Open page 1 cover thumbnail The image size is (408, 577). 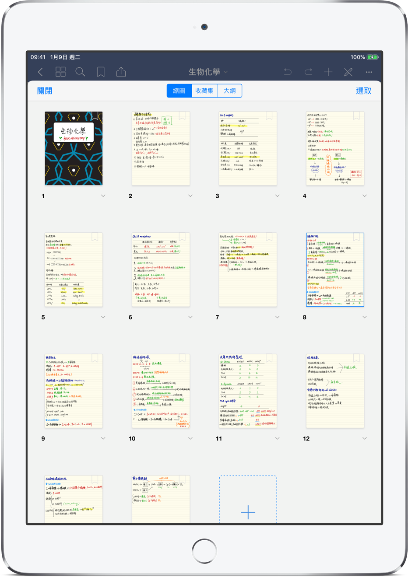74,148
